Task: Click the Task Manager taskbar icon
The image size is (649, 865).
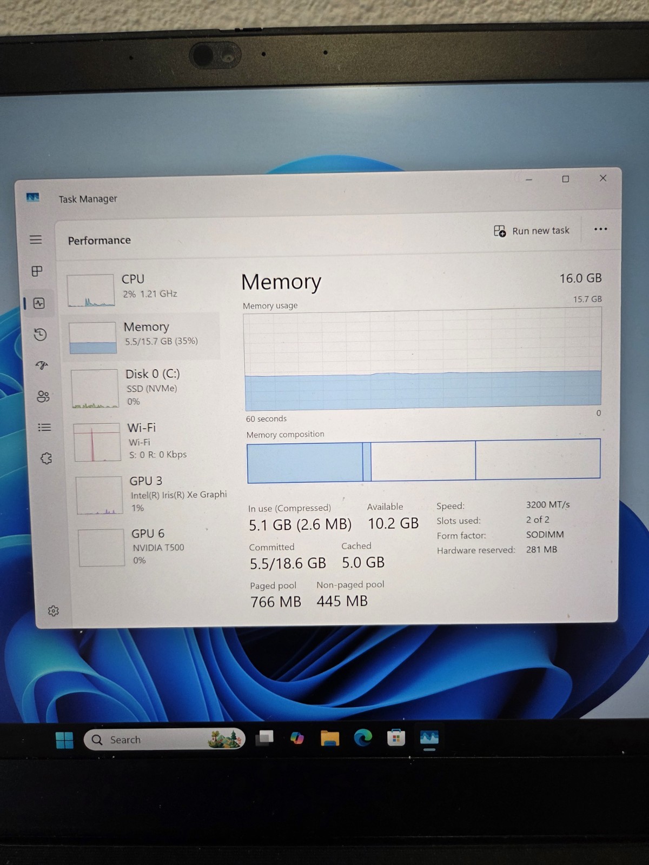Action: (429, 737)
